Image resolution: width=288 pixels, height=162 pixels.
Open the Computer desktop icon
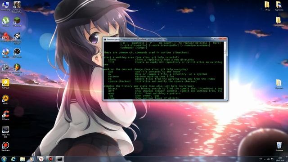5,6
